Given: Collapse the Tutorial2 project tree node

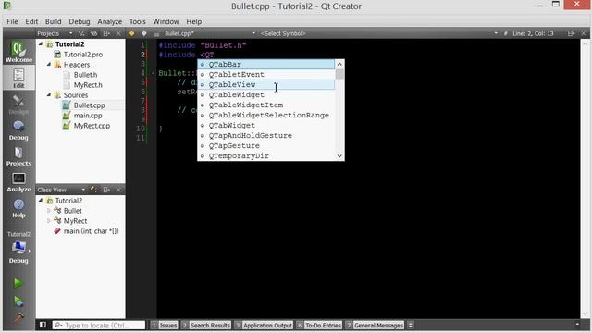Looking at the screenshot, I should point(41,43).
